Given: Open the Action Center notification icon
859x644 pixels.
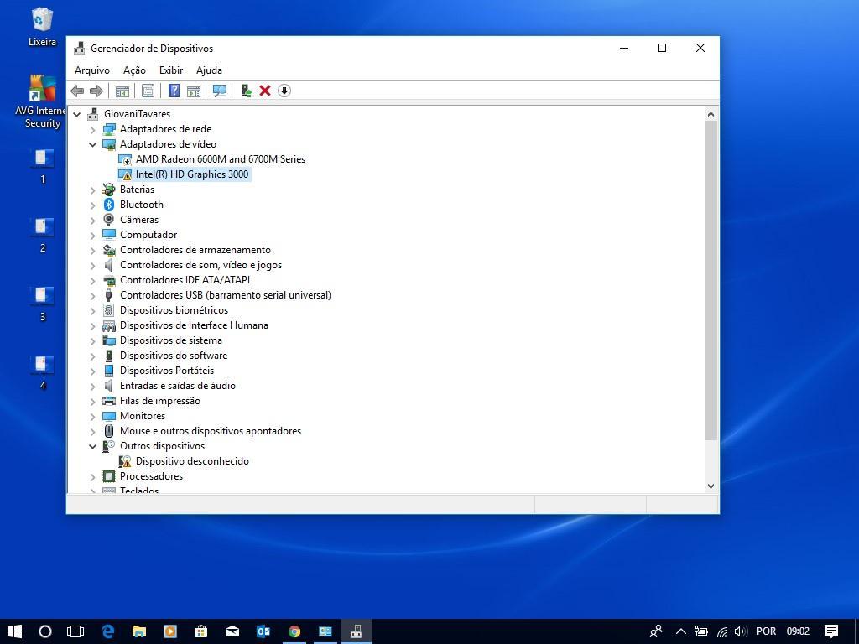Looking at the screenshot, I should 831,631.
